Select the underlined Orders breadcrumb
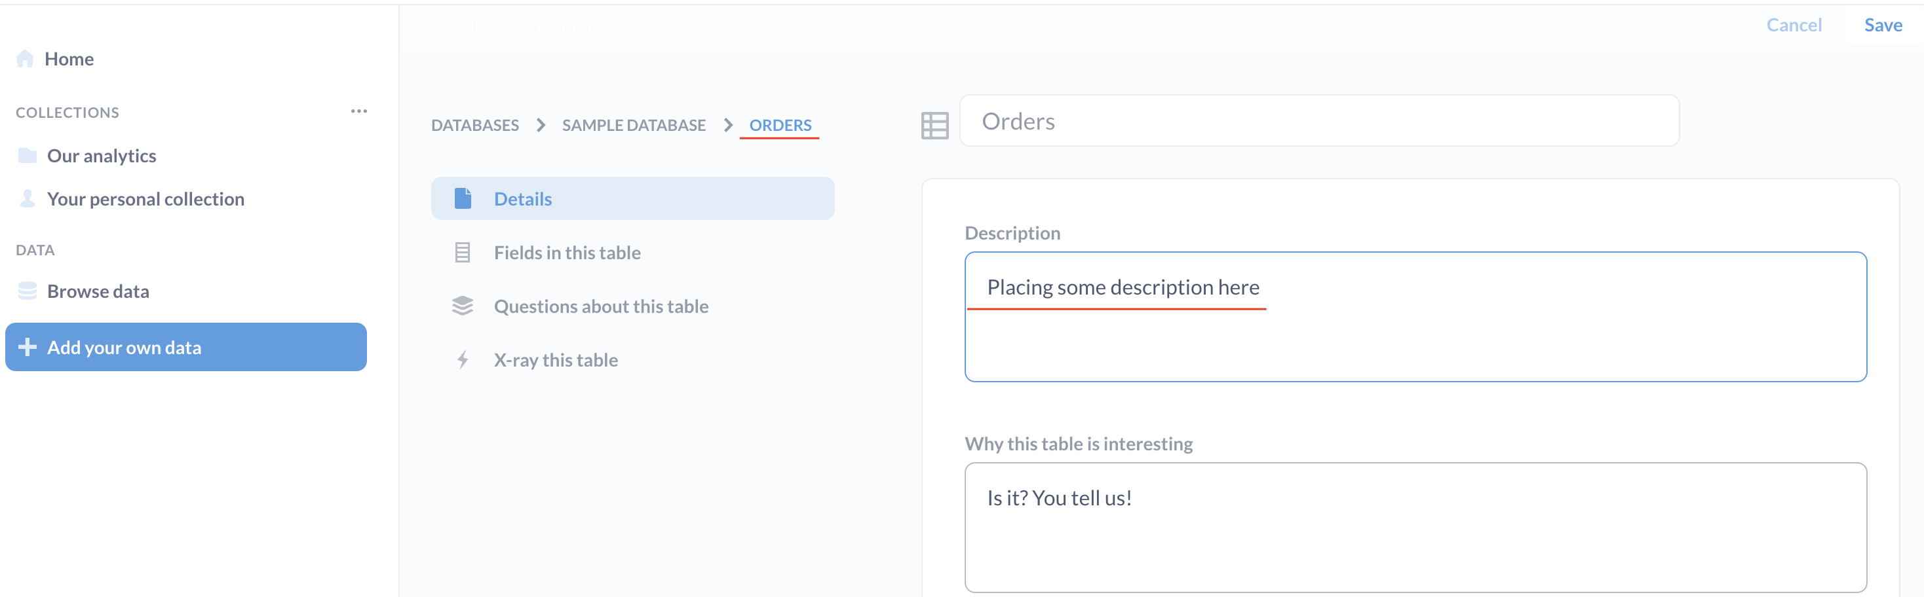Viewport: 1924px width, 597px height. tap(780, 124)
